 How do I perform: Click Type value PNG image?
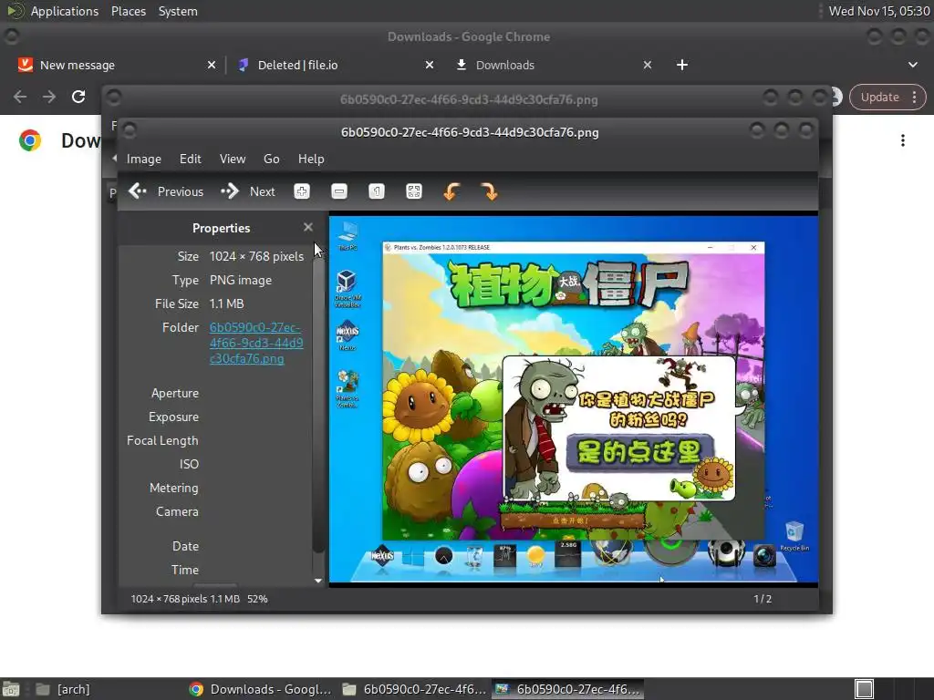click(x=241, y=281)
